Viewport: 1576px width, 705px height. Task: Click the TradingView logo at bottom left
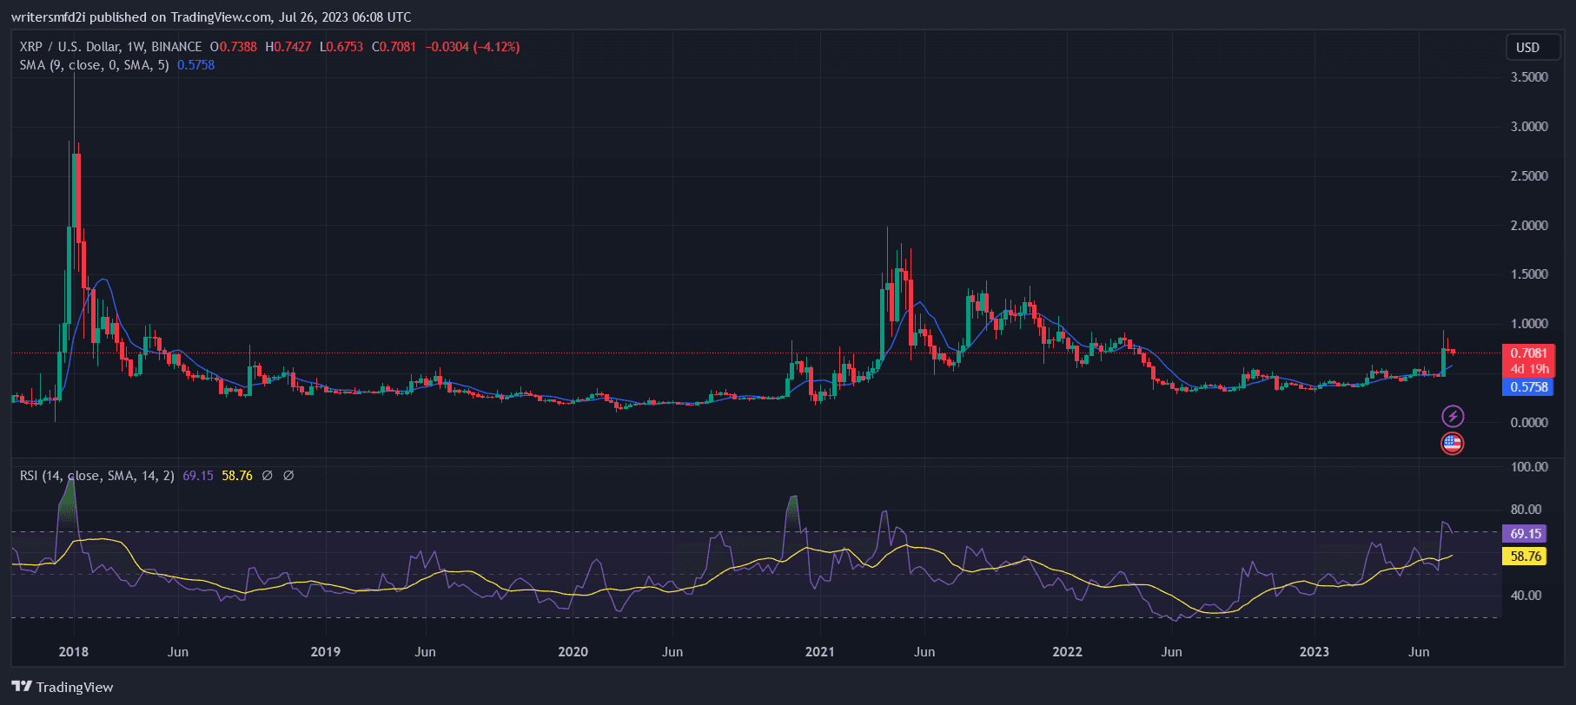tap(63, 687)
